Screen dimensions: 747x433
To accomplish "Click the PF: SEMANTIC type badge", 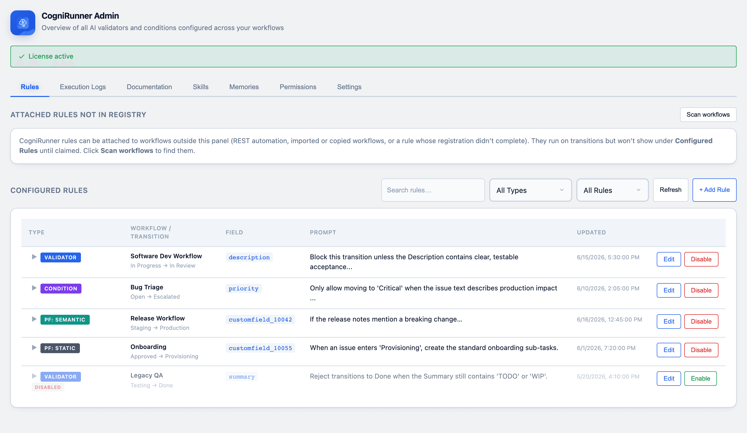I will coord(65,319).
